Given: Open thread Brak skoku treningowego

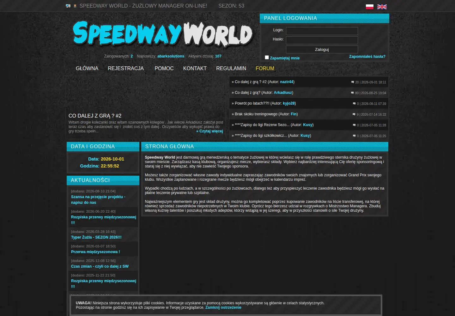Looking at the screenshot, I should point(256,114).
